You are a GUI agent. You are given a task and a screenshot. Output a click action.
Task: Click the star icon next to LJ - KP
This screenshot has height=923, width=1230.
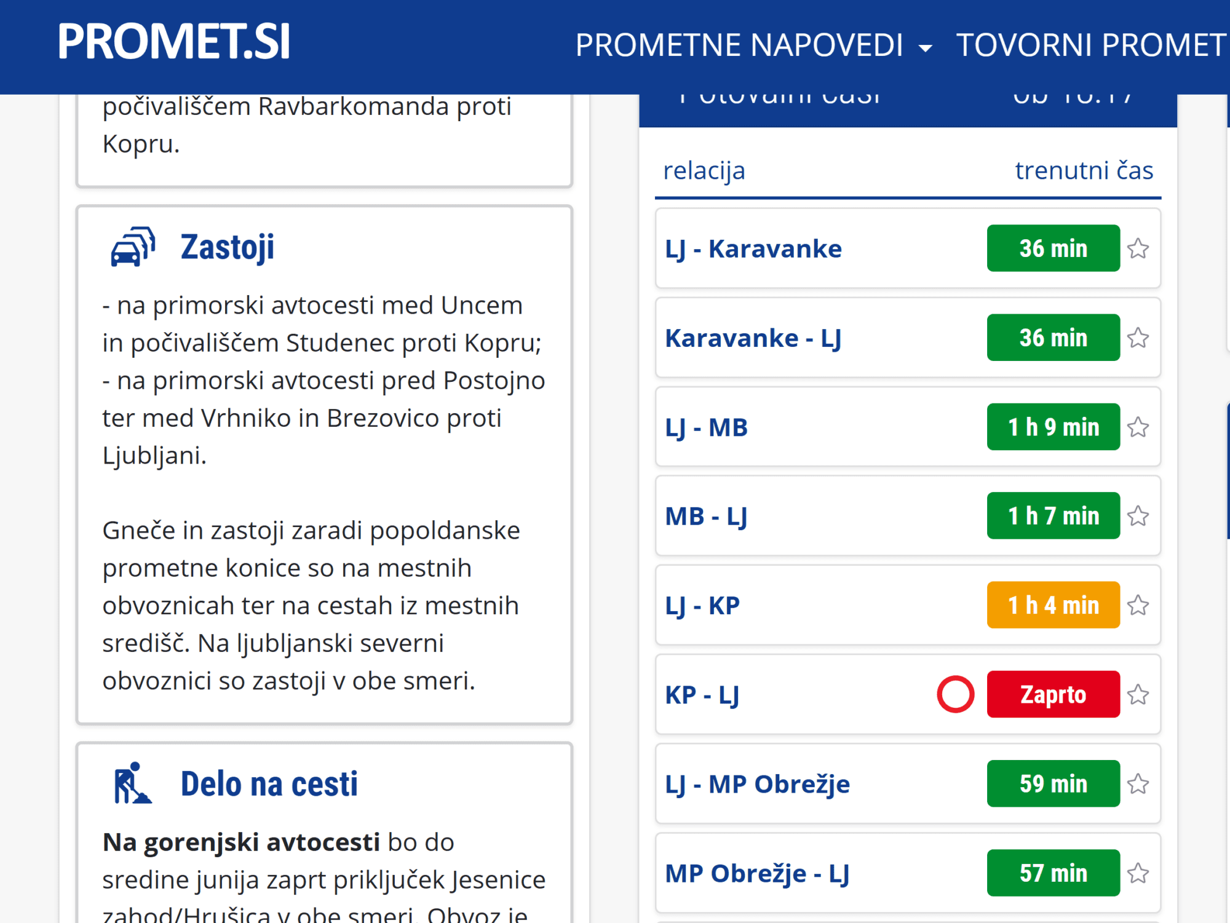(1138, 606)
